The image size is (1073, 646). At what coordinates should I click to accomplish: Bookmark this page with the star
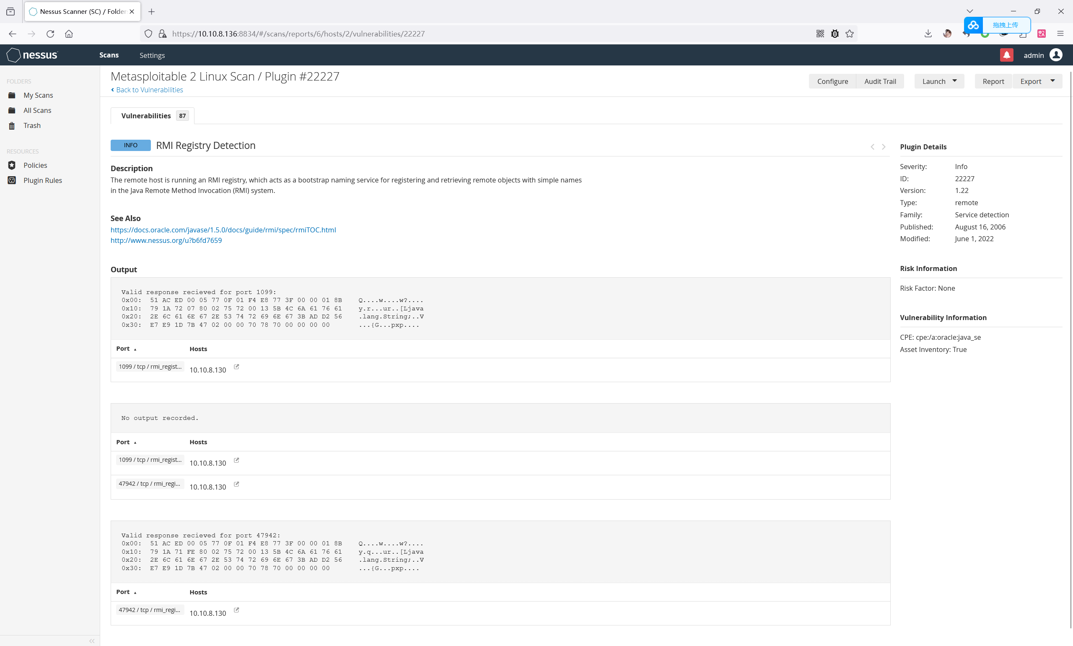pos(850,34)
